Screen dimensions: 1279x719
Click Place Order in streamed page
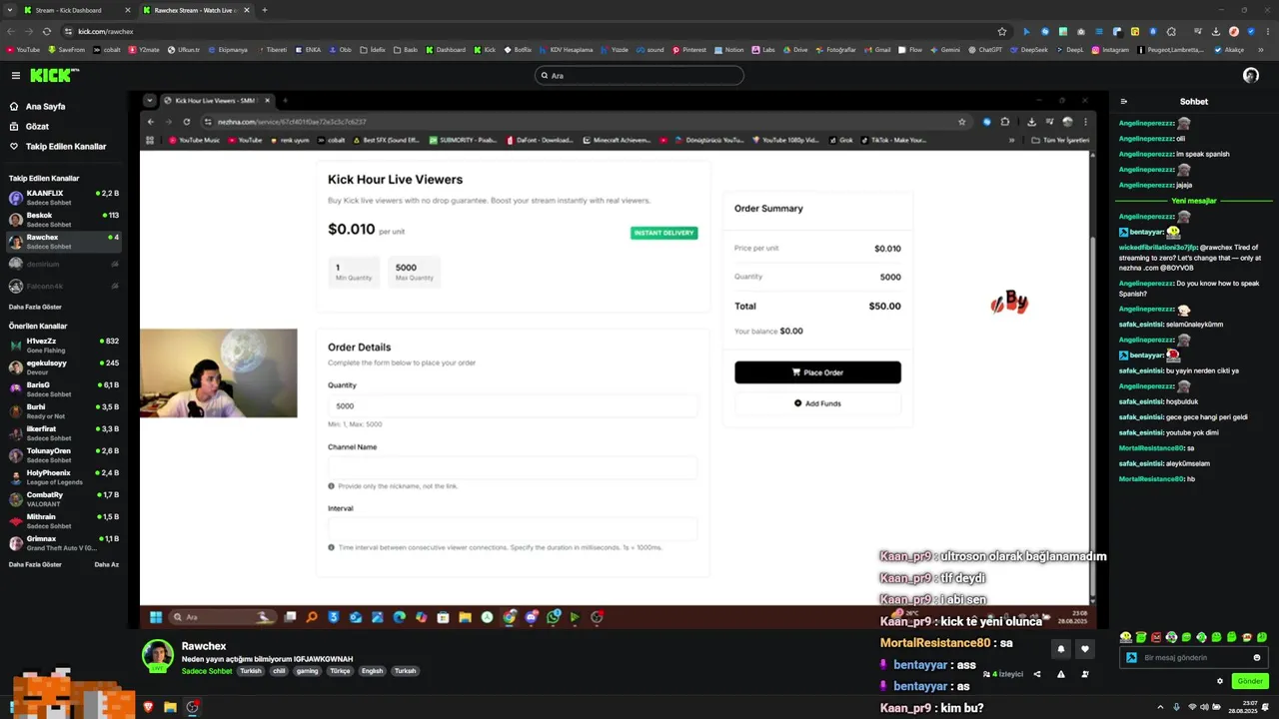tap(817, 372)
